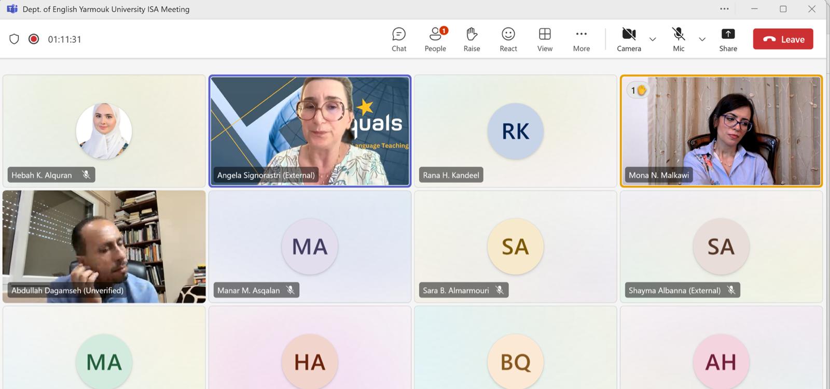
Task: Raise your hand in the meeting
Action: pyautogui.click(x=472, y=39)
